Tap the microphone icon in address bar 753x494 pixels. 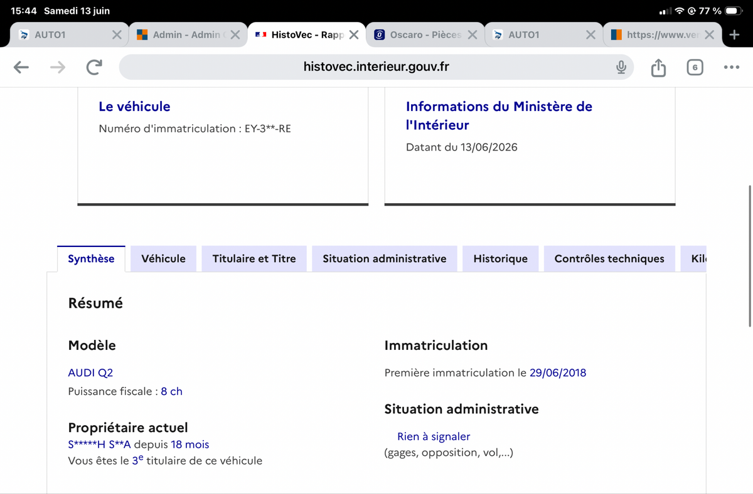point(621,67)
